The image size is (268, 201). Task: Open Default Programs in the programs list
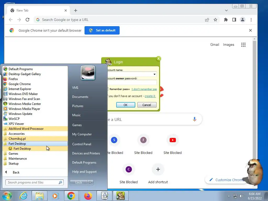point(20,69)
